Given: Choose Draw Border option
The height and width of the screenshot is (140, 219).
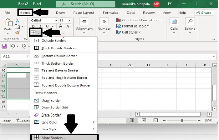Looking at the screenshot, I should click(64, 101).
